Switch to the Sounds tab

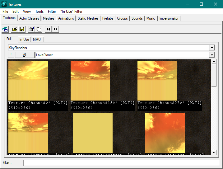click(137, 18)
